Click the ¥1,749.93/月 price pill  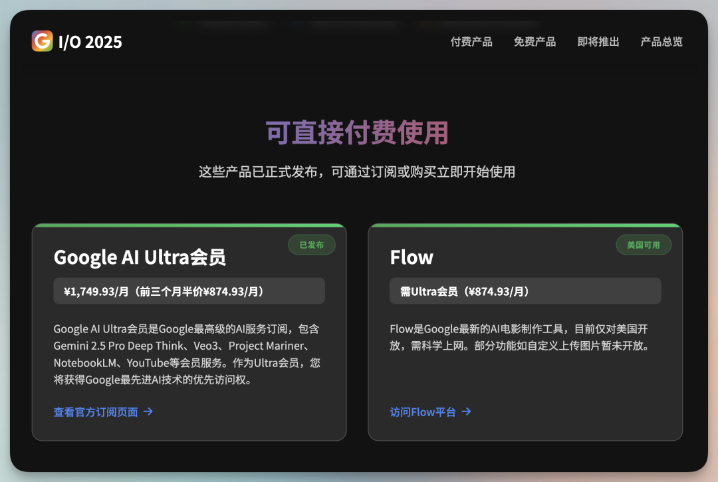tap(189, 291)
